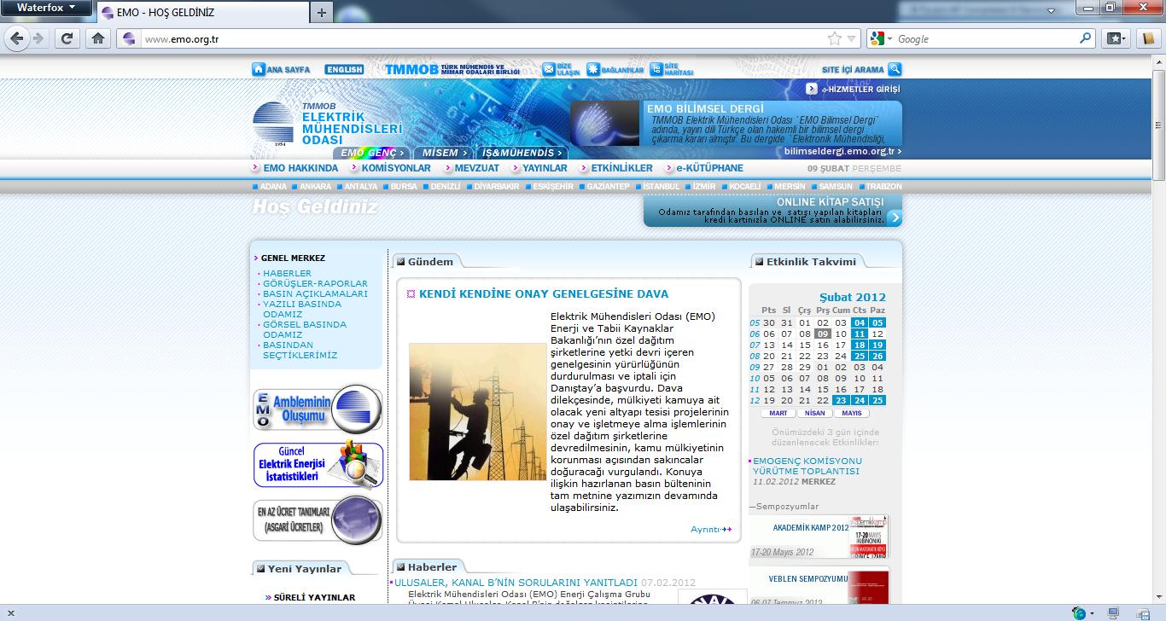Open Site Haritası sitemap icon
The width and height of the screenshot is (1166, 621).
pos(656,69)
